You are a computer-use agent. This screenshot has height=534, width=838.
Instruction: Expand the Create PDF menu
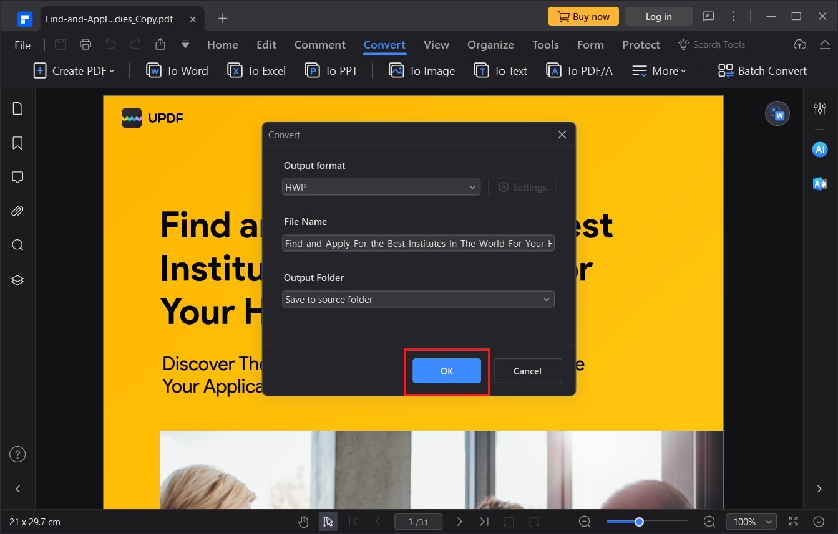point(74,70)
